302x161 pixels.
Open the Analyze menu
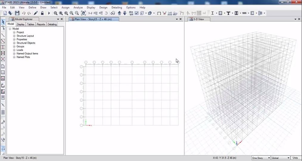pyautogui.click(x=78, y=7)
